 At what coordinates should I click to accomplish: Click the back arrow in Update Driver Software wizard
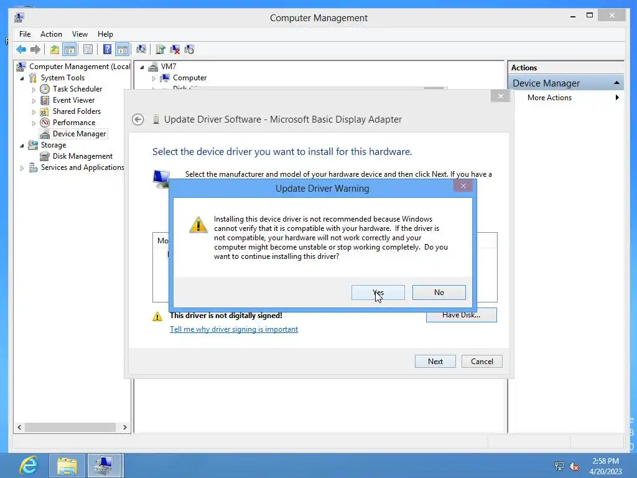tap(137, 119)
